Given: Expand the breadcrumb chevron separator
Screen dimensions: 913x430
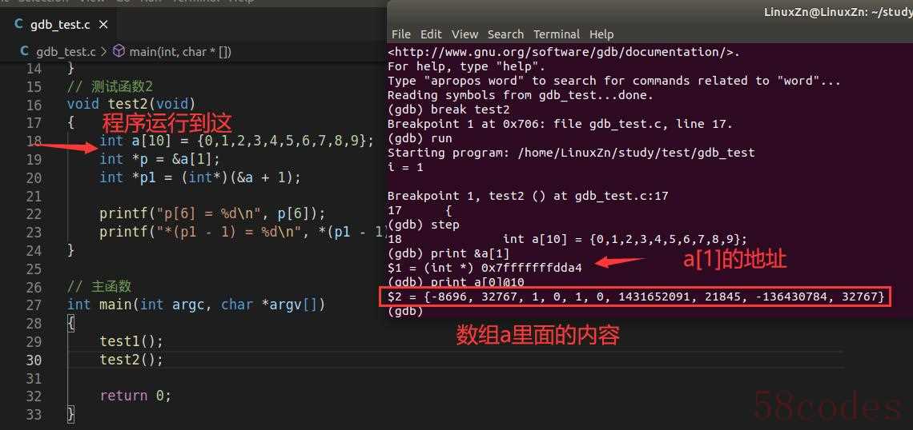Looking at the screenshot, I should click(103, 52).
